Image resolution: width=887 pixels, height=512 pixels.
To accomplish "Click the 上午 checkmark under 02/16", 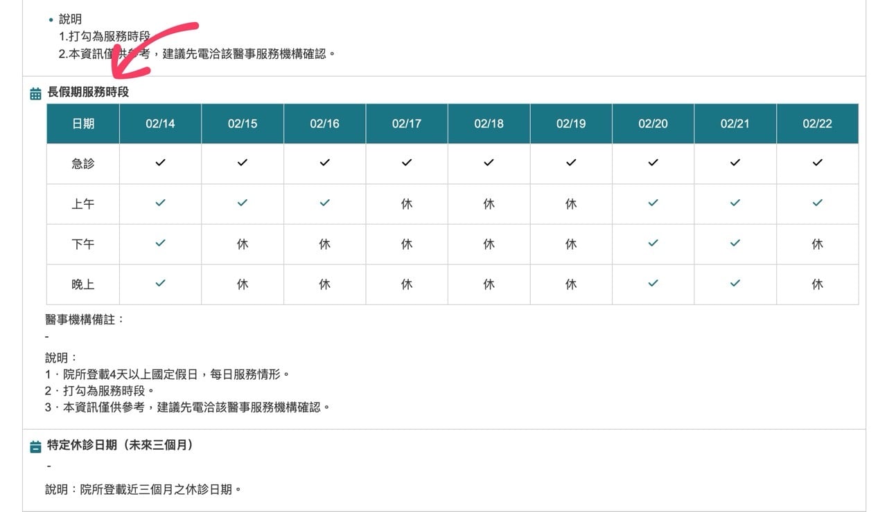I will (324, 204).
